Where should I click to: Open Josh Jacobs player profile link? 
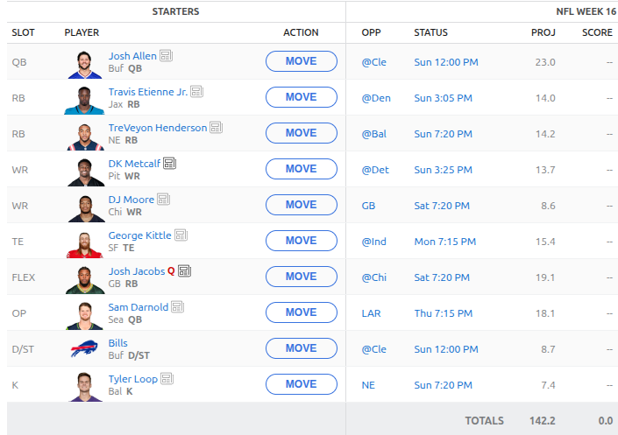tap(136, 271)
